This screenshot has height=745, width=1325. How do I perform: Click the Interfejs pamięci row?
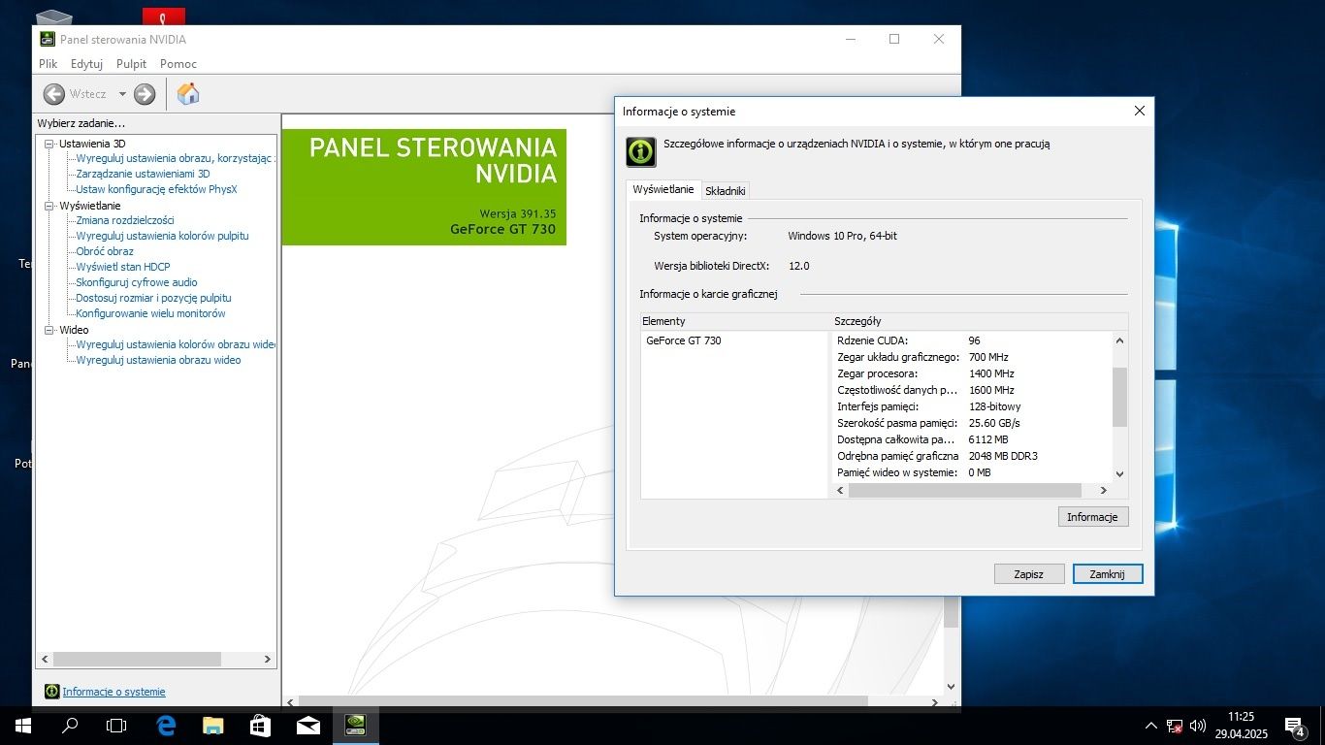point(971,406)
